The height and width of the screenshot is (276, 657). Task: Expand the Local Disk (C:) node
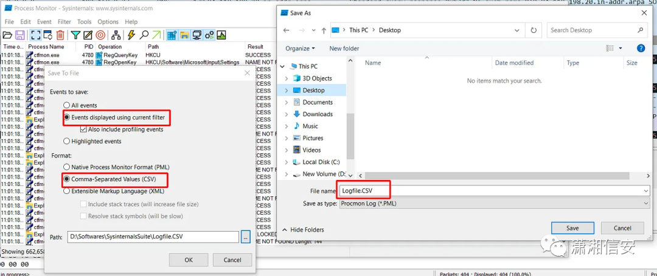coord(287,162)
